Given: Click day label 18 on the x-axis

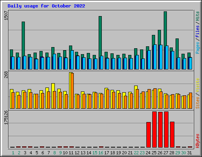Looking at the screenshot, I should 112,153.
